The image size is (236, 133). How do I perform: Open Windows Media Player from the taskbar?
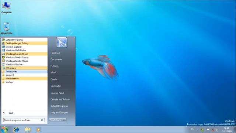click(38, 130)
